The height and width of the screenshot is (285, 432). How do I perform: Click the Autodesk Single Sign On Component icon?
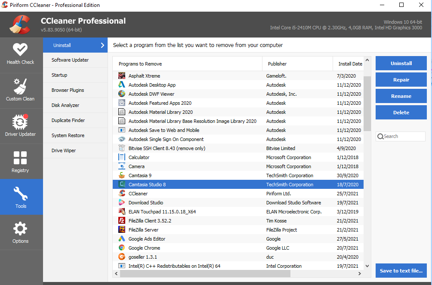pos(121,139)
